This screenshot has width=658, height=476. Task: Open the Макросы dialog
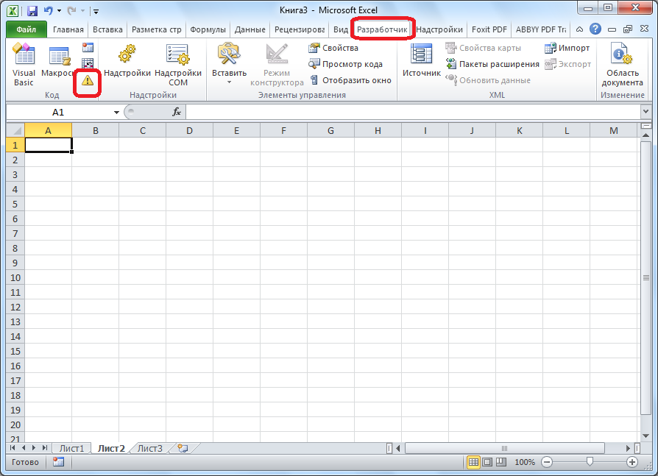[x=57, y=61]
